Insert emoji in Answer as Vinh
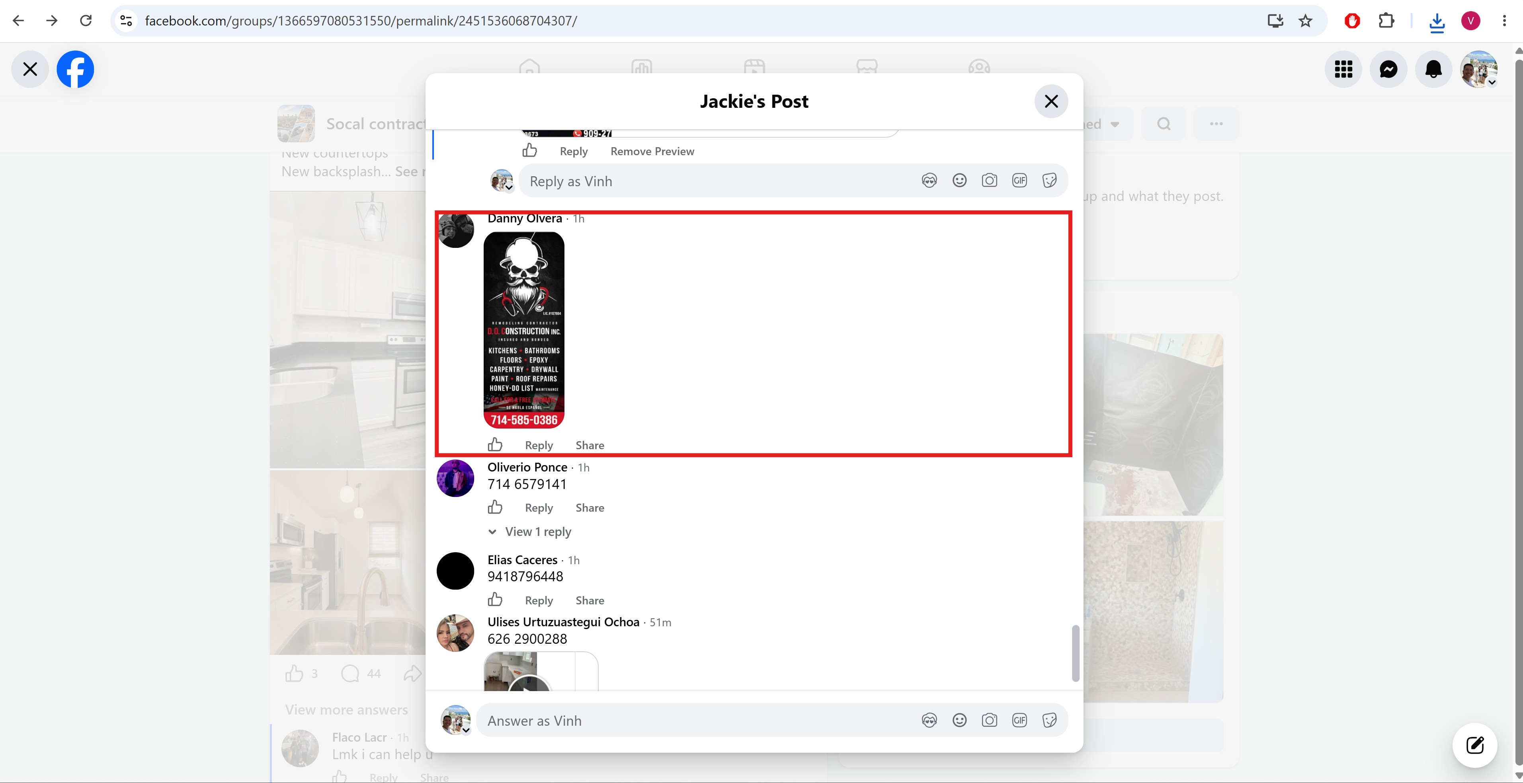The height and width of the screenshot is (783, 1523). [x=959, y=720]
